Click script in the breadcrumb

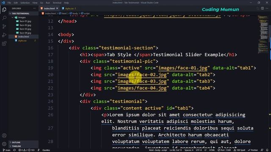coord(87,14)
